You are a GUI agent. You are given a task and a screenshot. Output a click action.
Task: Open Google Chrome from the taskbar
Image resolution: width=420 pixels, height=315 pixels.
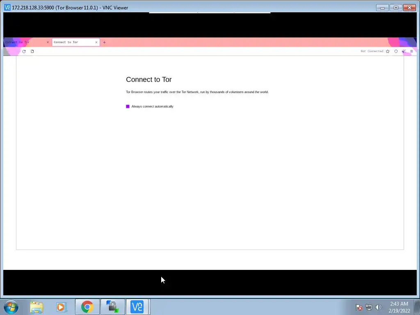click(x=87, y=307)
